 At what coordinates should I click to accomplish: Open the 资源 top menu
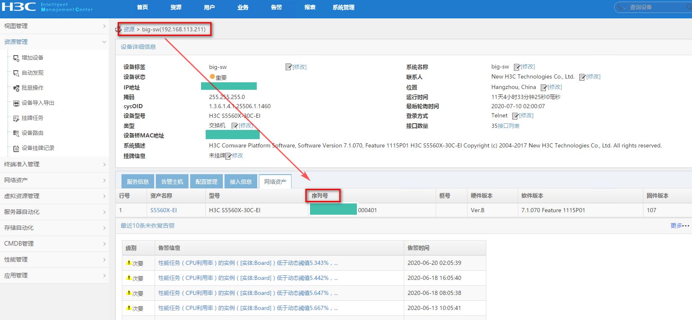click(x=176, y=8)
